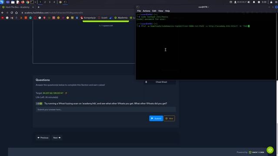Open terminal View menu
Screen dimensions: 278x156
click(161, 11)
